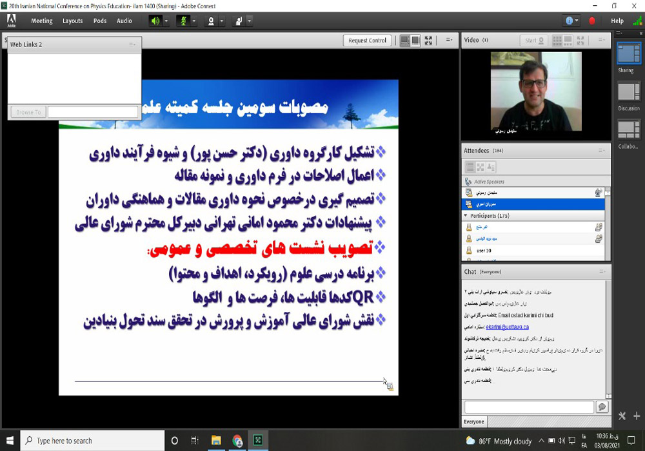Click inside the chat message input field
The height and width of the screenshot is (451, 645).
point(529,407)
